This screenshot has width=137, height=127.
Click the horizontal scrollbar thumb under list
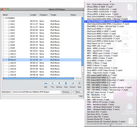tap(38, 79)
